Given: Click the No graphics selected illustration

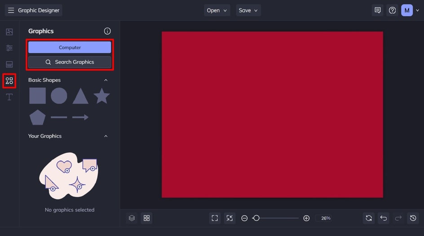Looking at the screenshot, I should pyautogui.click(x=69, y=175).
